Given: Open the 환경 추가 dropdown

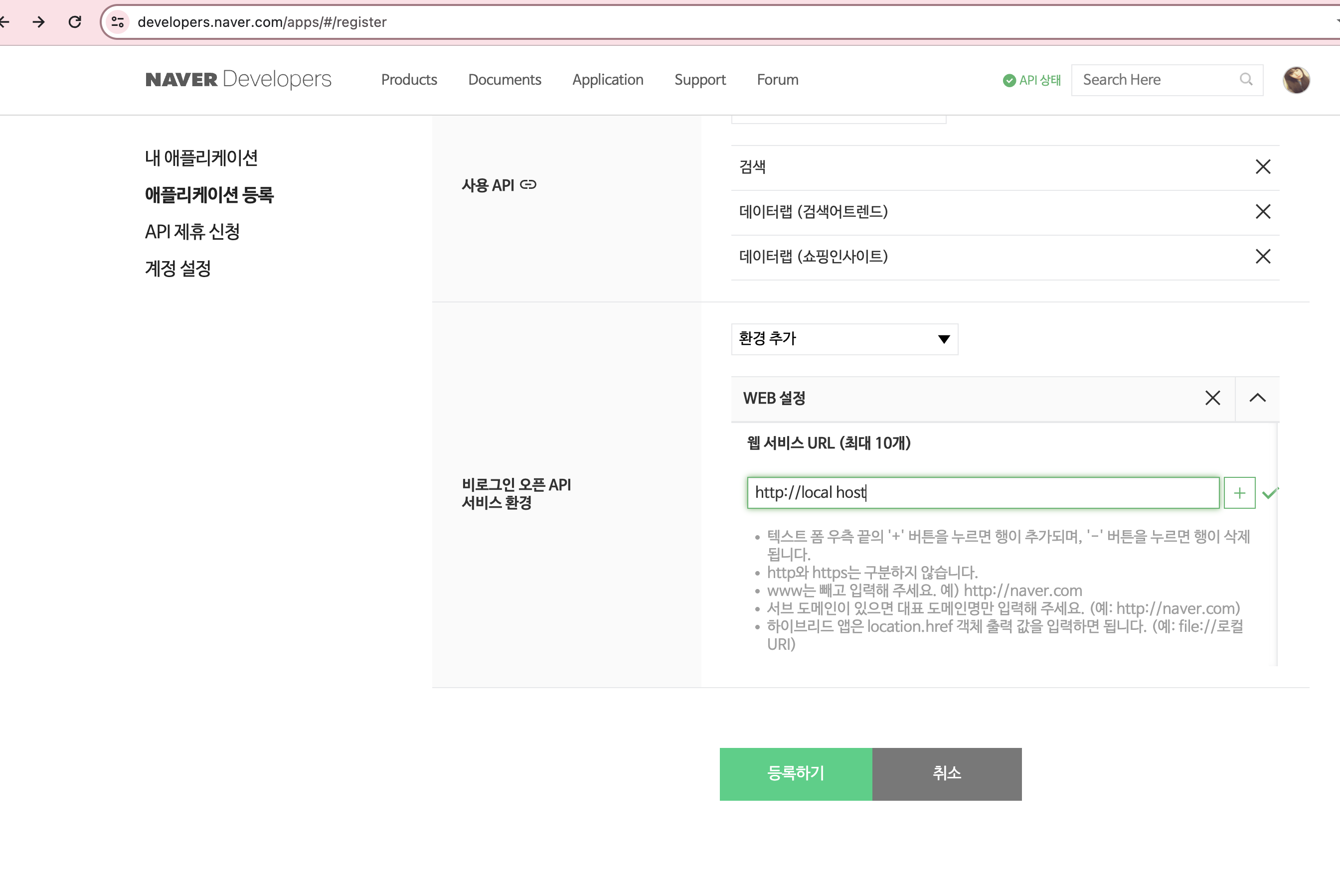Looking at the screenshot, I should [844, 339].
